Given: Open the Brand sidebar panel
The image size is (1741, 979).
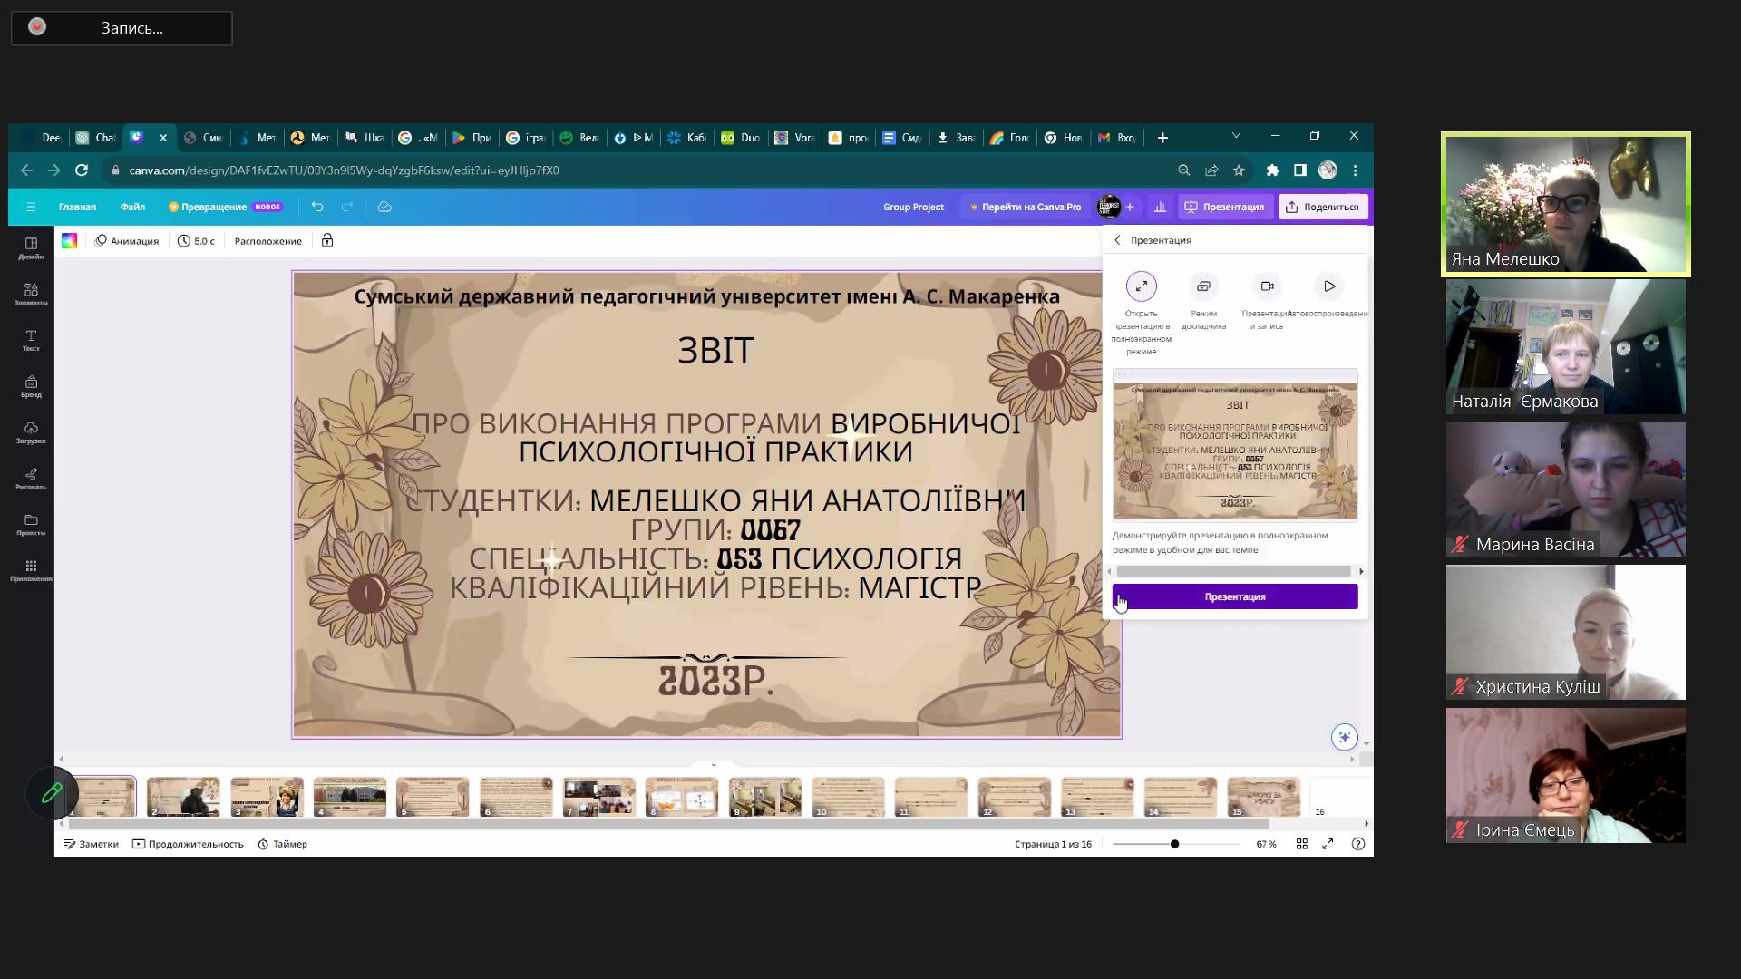Looking at the screenshot, I should coord(31,386).
